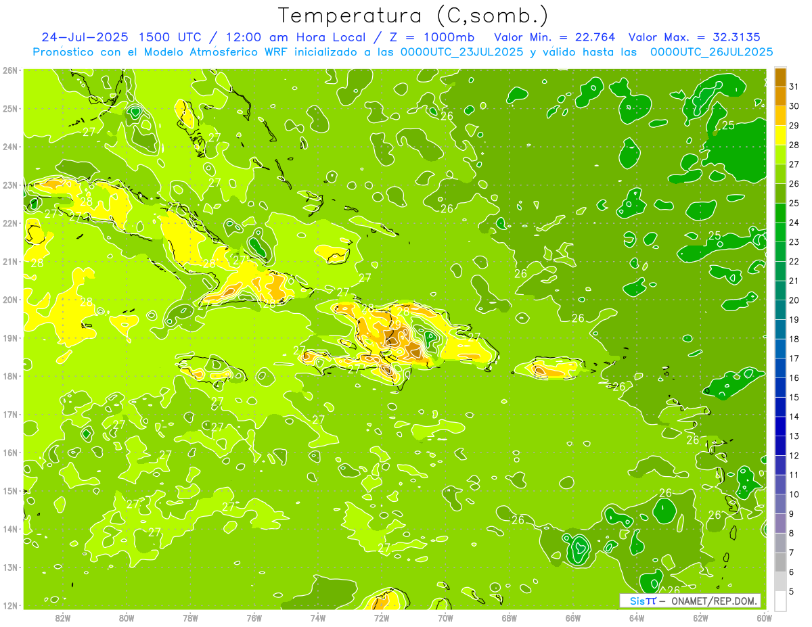Click the "20N" latitude label
Screen dimensions: 812x627
coord(9,300)
